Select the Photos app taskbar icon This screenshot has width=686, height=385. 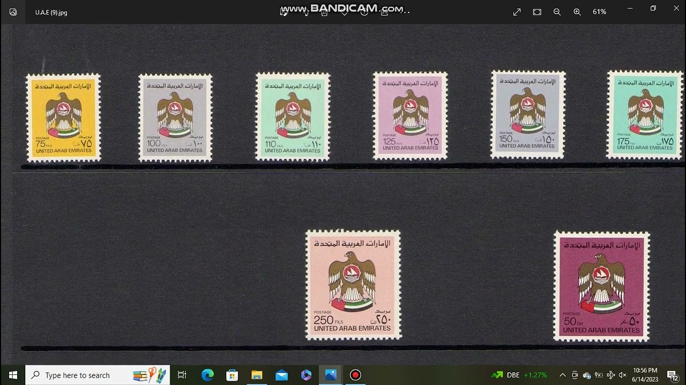pos(331,375)
